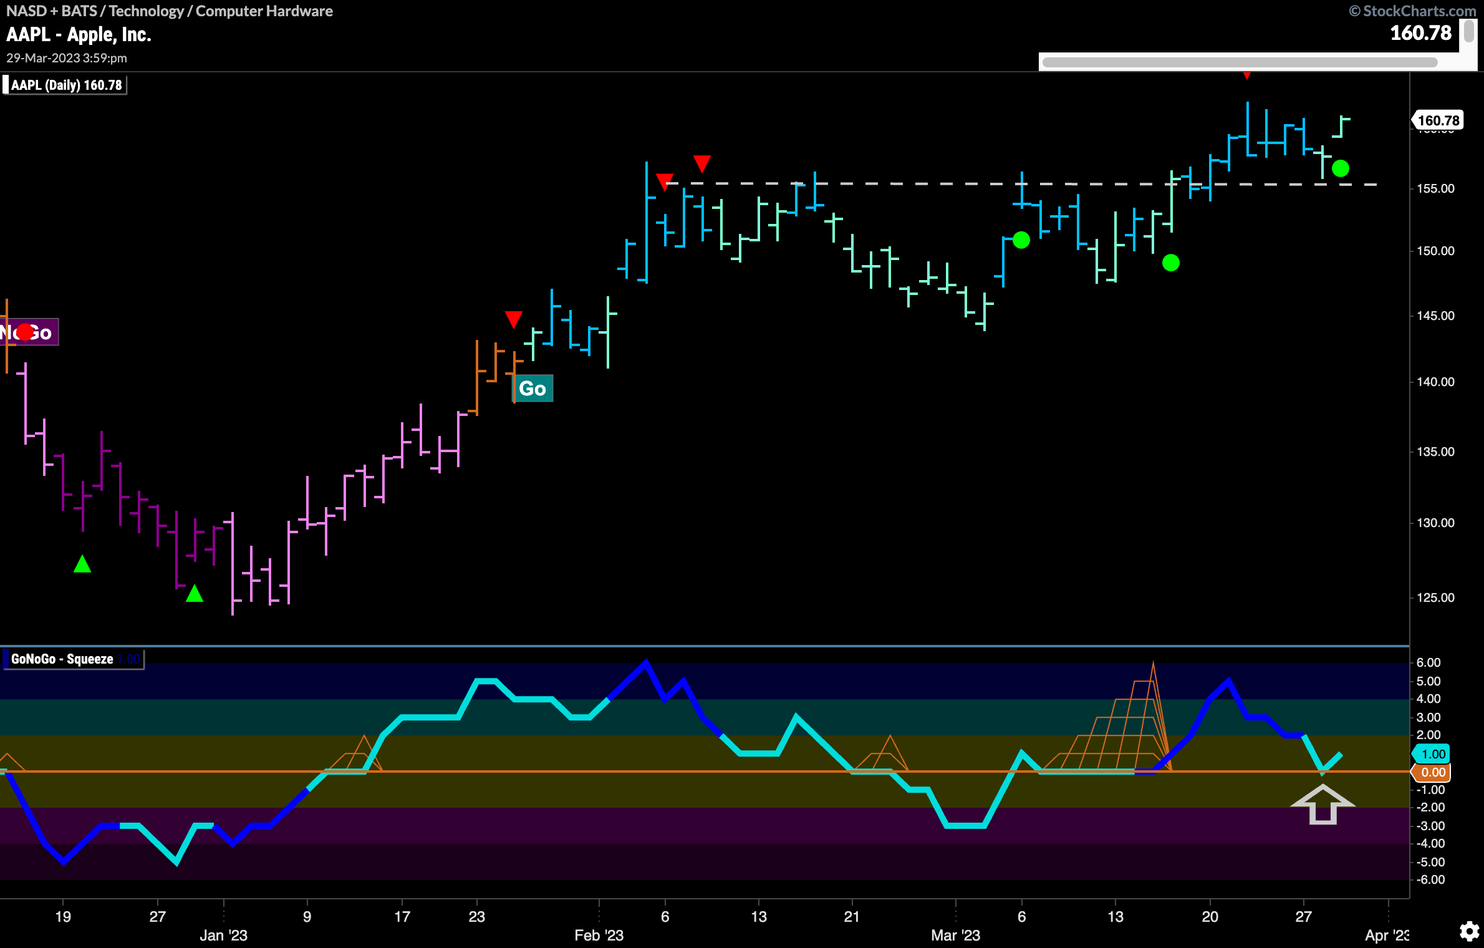Image resolution: width=1484 pixels, height=948 pixels.
Task: Click the Apr '23 date axis label
Action: click(1387, 936)
